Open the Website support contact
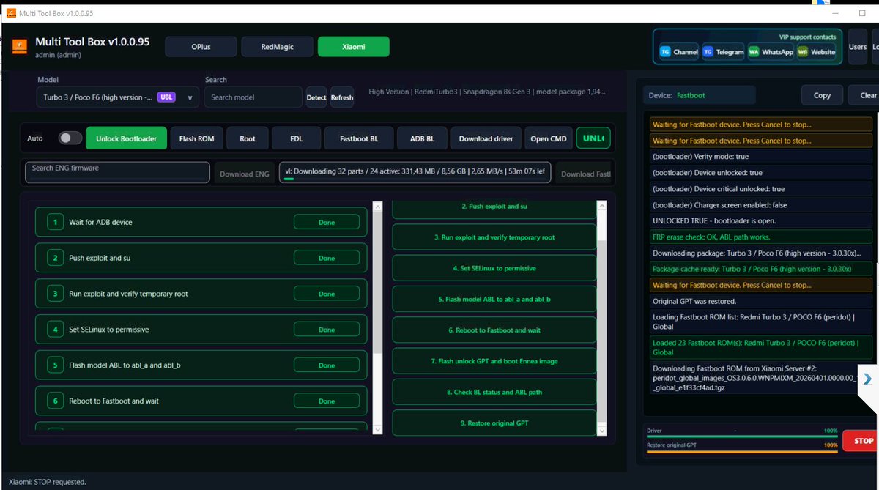 point(817,52)
